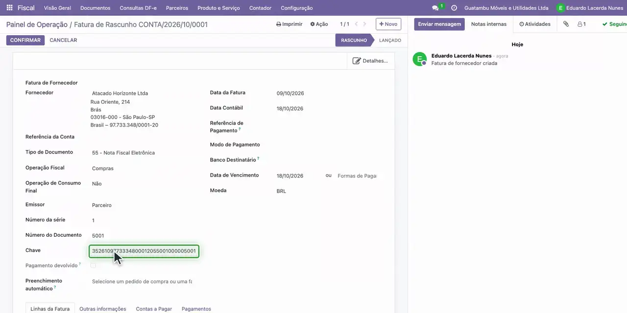
Task: Open Documentos menu
Action: pos(96,8)
